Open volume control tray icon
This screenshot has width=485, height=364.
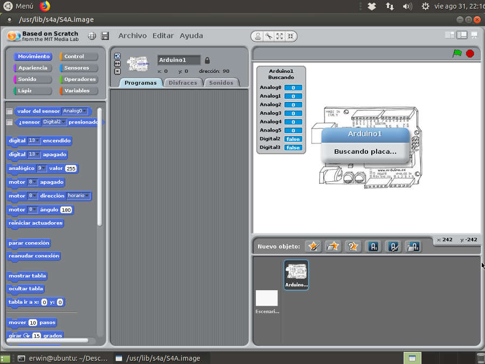(x=407, y=6)
